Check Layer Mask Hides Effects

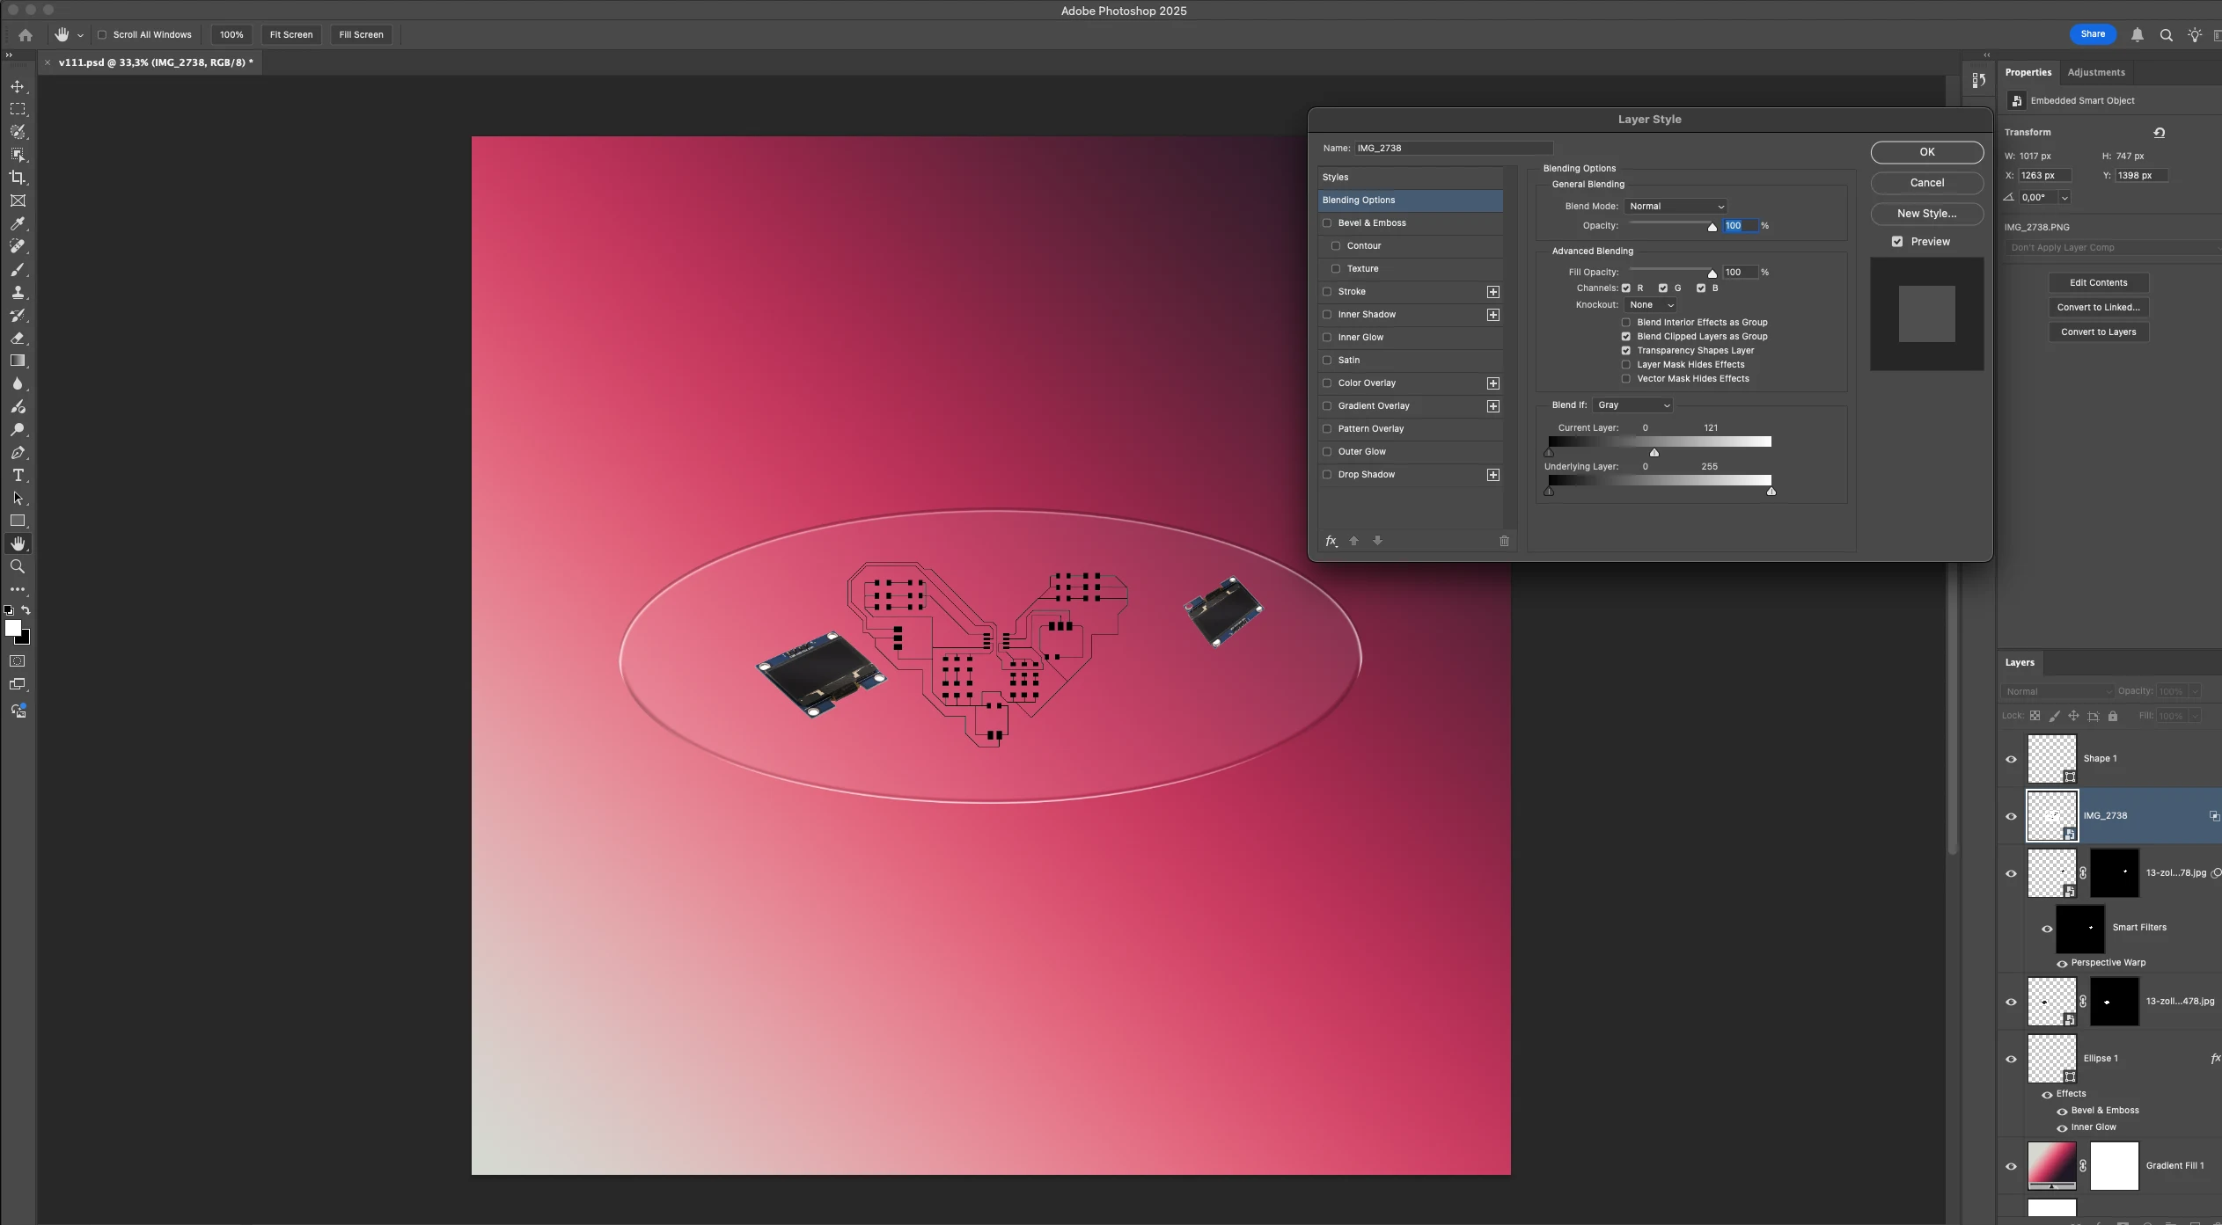(1626, 365)
